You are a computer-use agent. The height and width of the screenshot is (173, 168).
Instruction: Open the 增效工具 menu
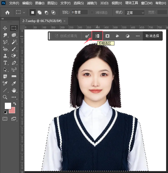pyautogui.click(x=131, y=3)
